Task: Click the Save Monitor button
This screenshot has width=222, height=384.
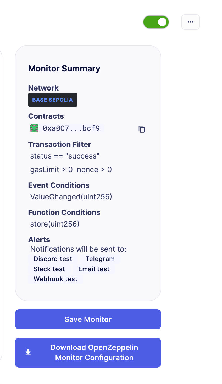Action: coord(88,319)
